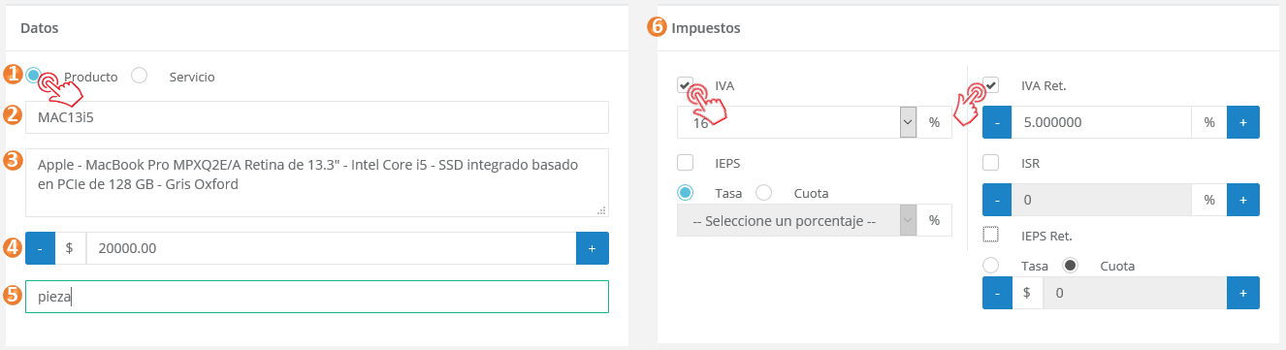
Task: Uncheck the IVA Ret. checkbox
Action: tap(991, 85)
